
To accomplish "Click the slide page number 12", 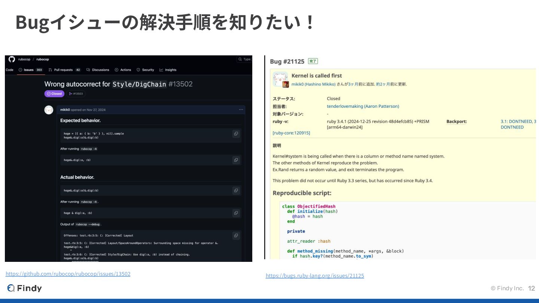I will 532,288.
